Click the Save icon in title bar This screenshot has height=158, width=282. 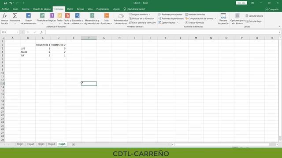5,3
